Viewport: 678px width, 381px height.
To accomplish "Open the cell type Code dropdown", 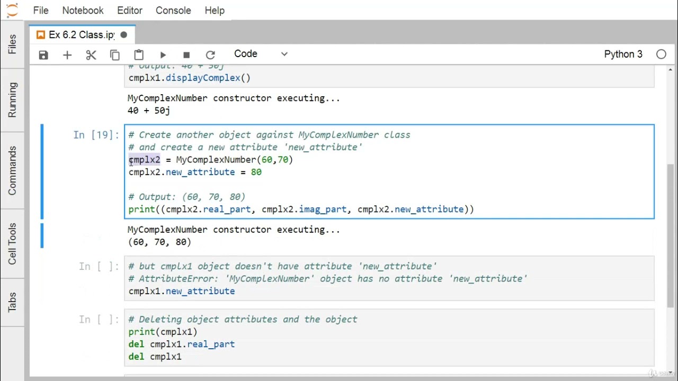I will point(261,54).
